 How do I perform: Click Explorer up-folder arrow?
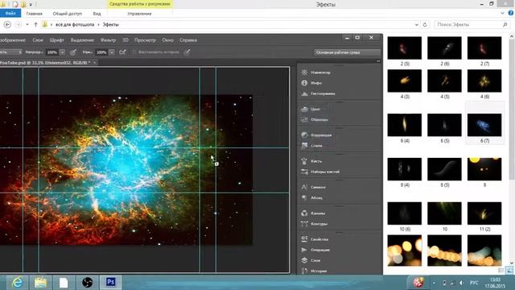(35, 25)
